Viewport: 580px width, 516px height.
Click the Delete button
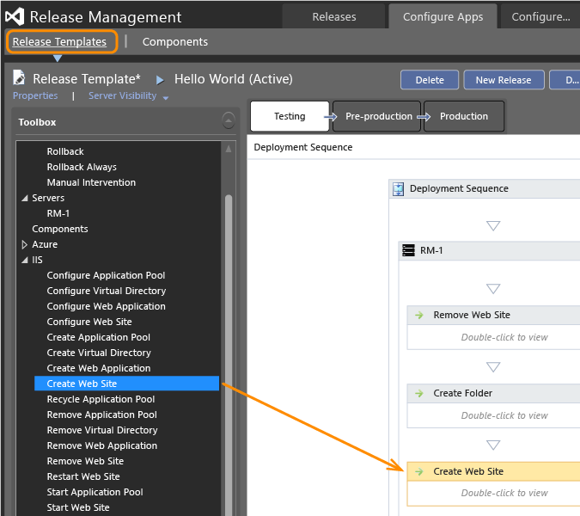pos(430,80)
